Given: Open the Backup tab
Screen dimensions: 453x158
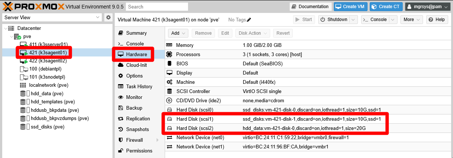Looking at the screenshot, I should [140, 108].
